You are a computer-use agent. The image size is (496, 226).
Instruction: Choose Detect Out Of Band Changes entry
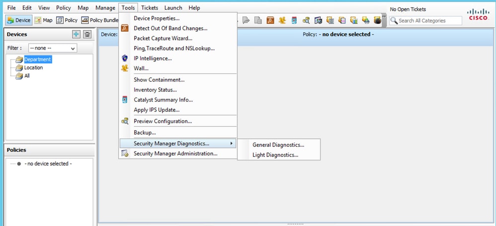coord(178,28)
